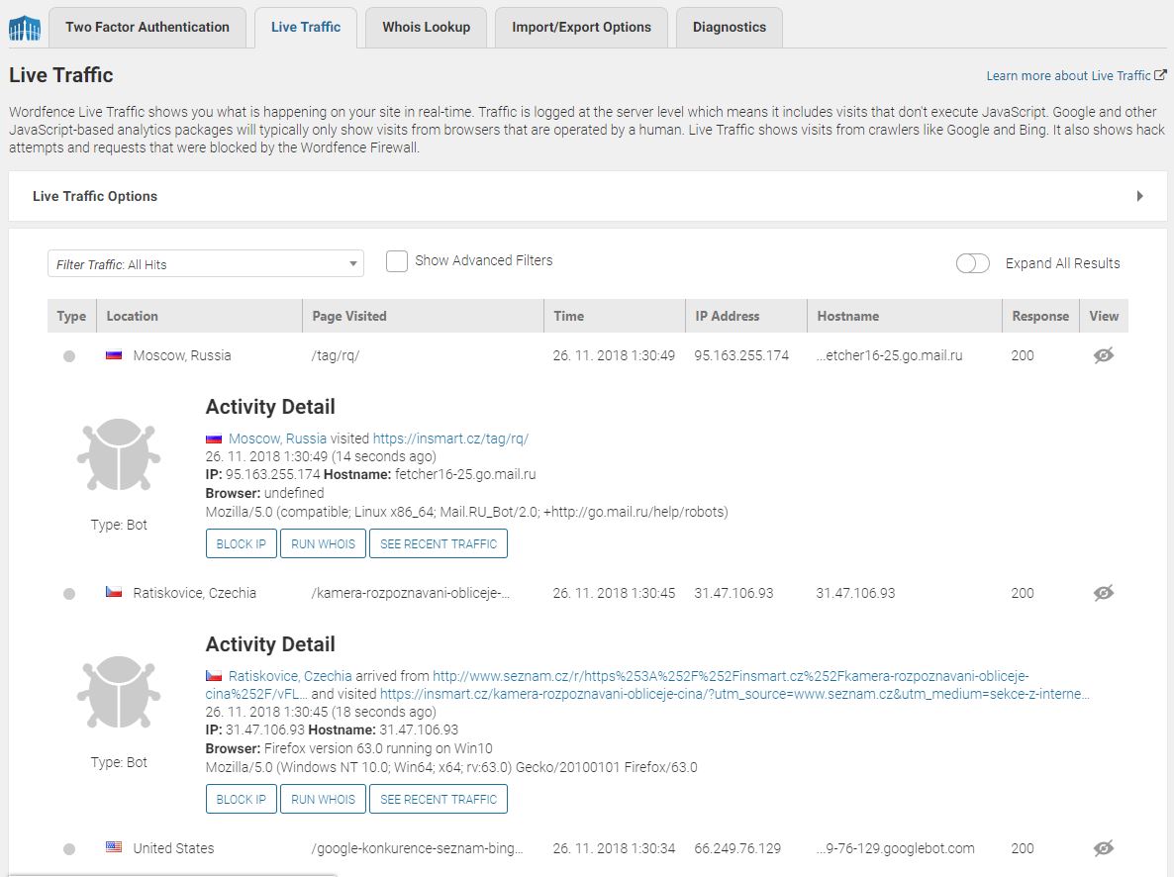The height and width of the screenshot is (877, 1174).
Task: Click /google-konkurence-seznam-bing... page cell
Action: tap(417, 848)
